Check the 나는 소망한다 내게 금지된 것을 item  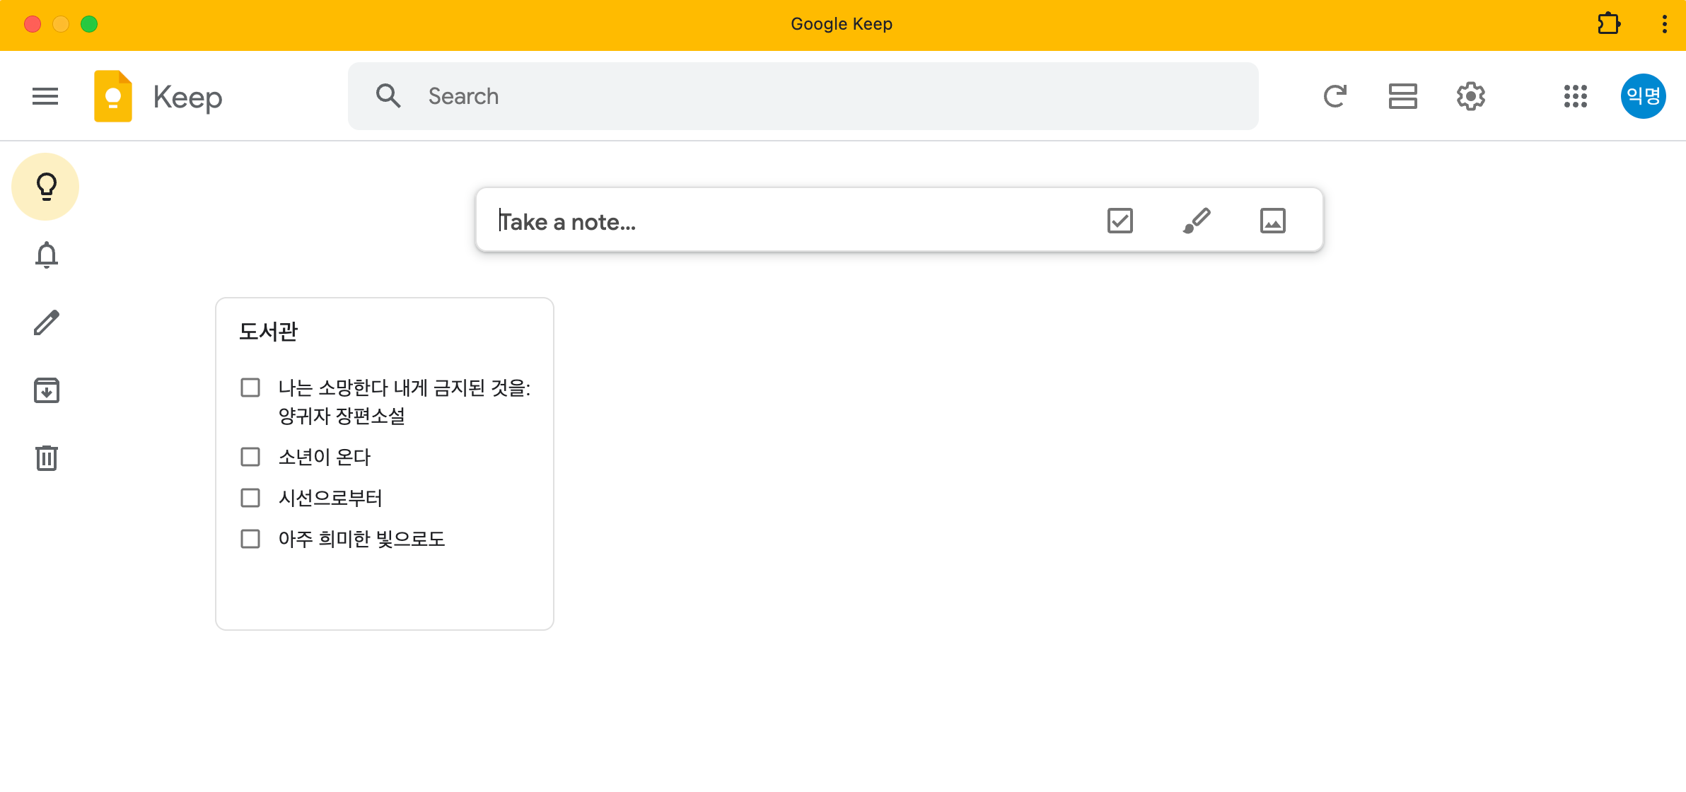coord(250,388)
